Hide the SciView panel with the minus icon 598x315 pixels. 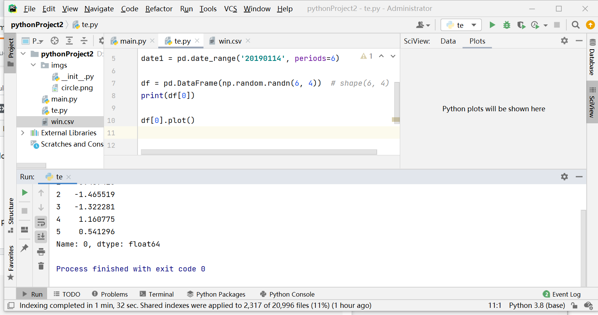[579, 41]
